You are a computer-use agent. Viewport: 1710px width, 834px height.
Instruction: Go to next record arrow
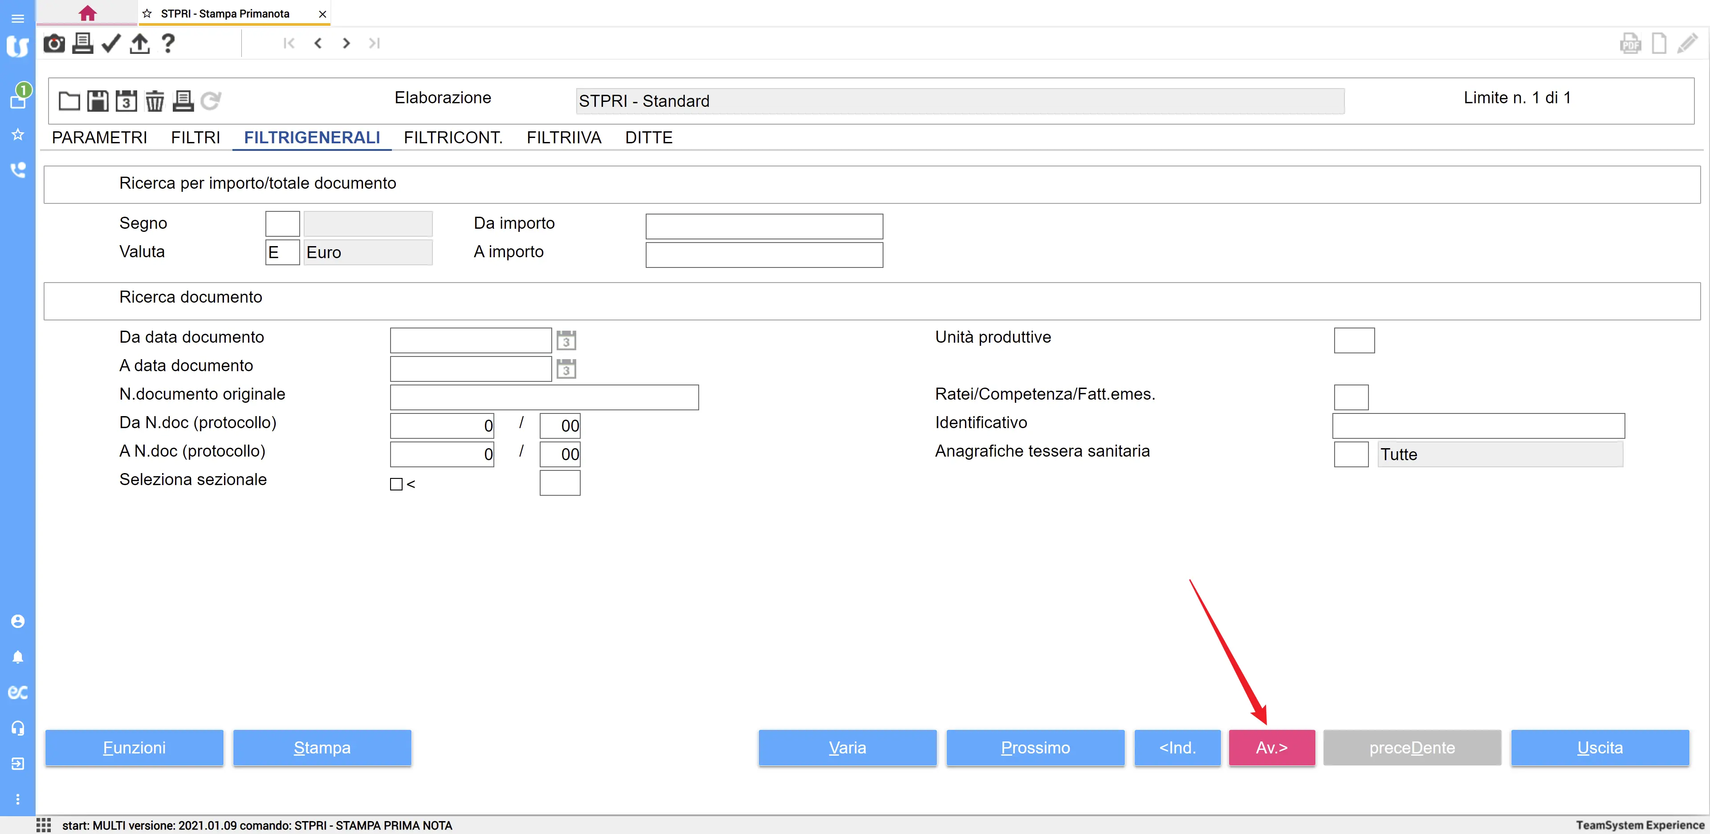tap(346, 44)
